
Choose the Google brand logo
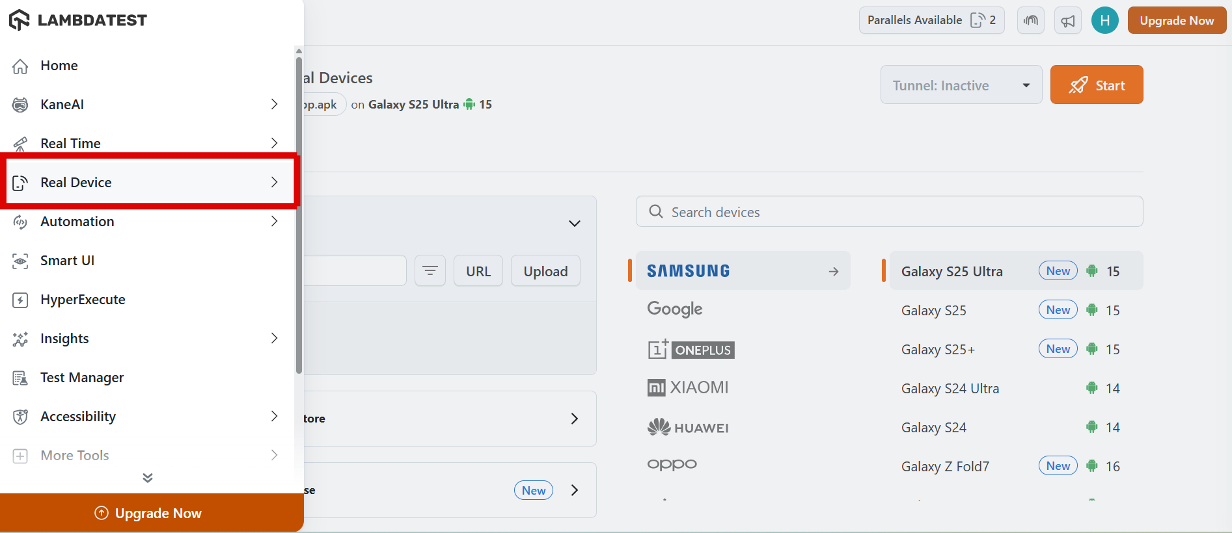675,309
